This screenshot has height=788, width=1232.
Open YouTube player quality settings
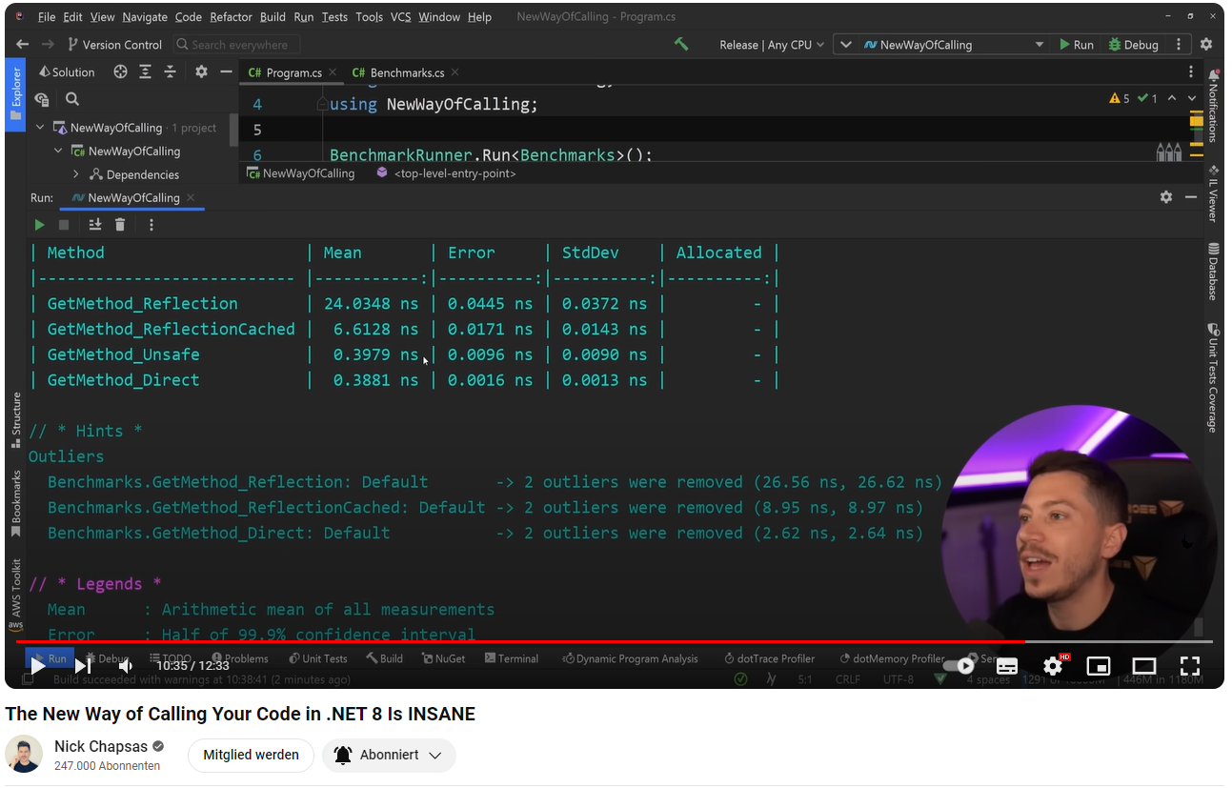click(1053, 665)
